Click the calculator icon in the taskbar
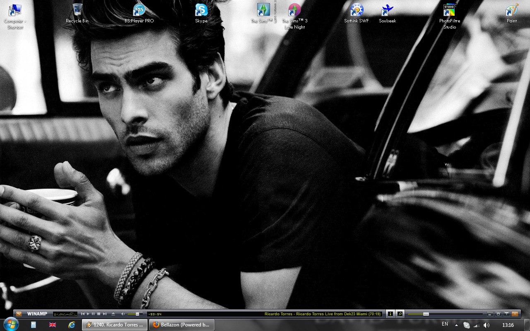This screenshot has height=331, width=530. pos(34,325)
